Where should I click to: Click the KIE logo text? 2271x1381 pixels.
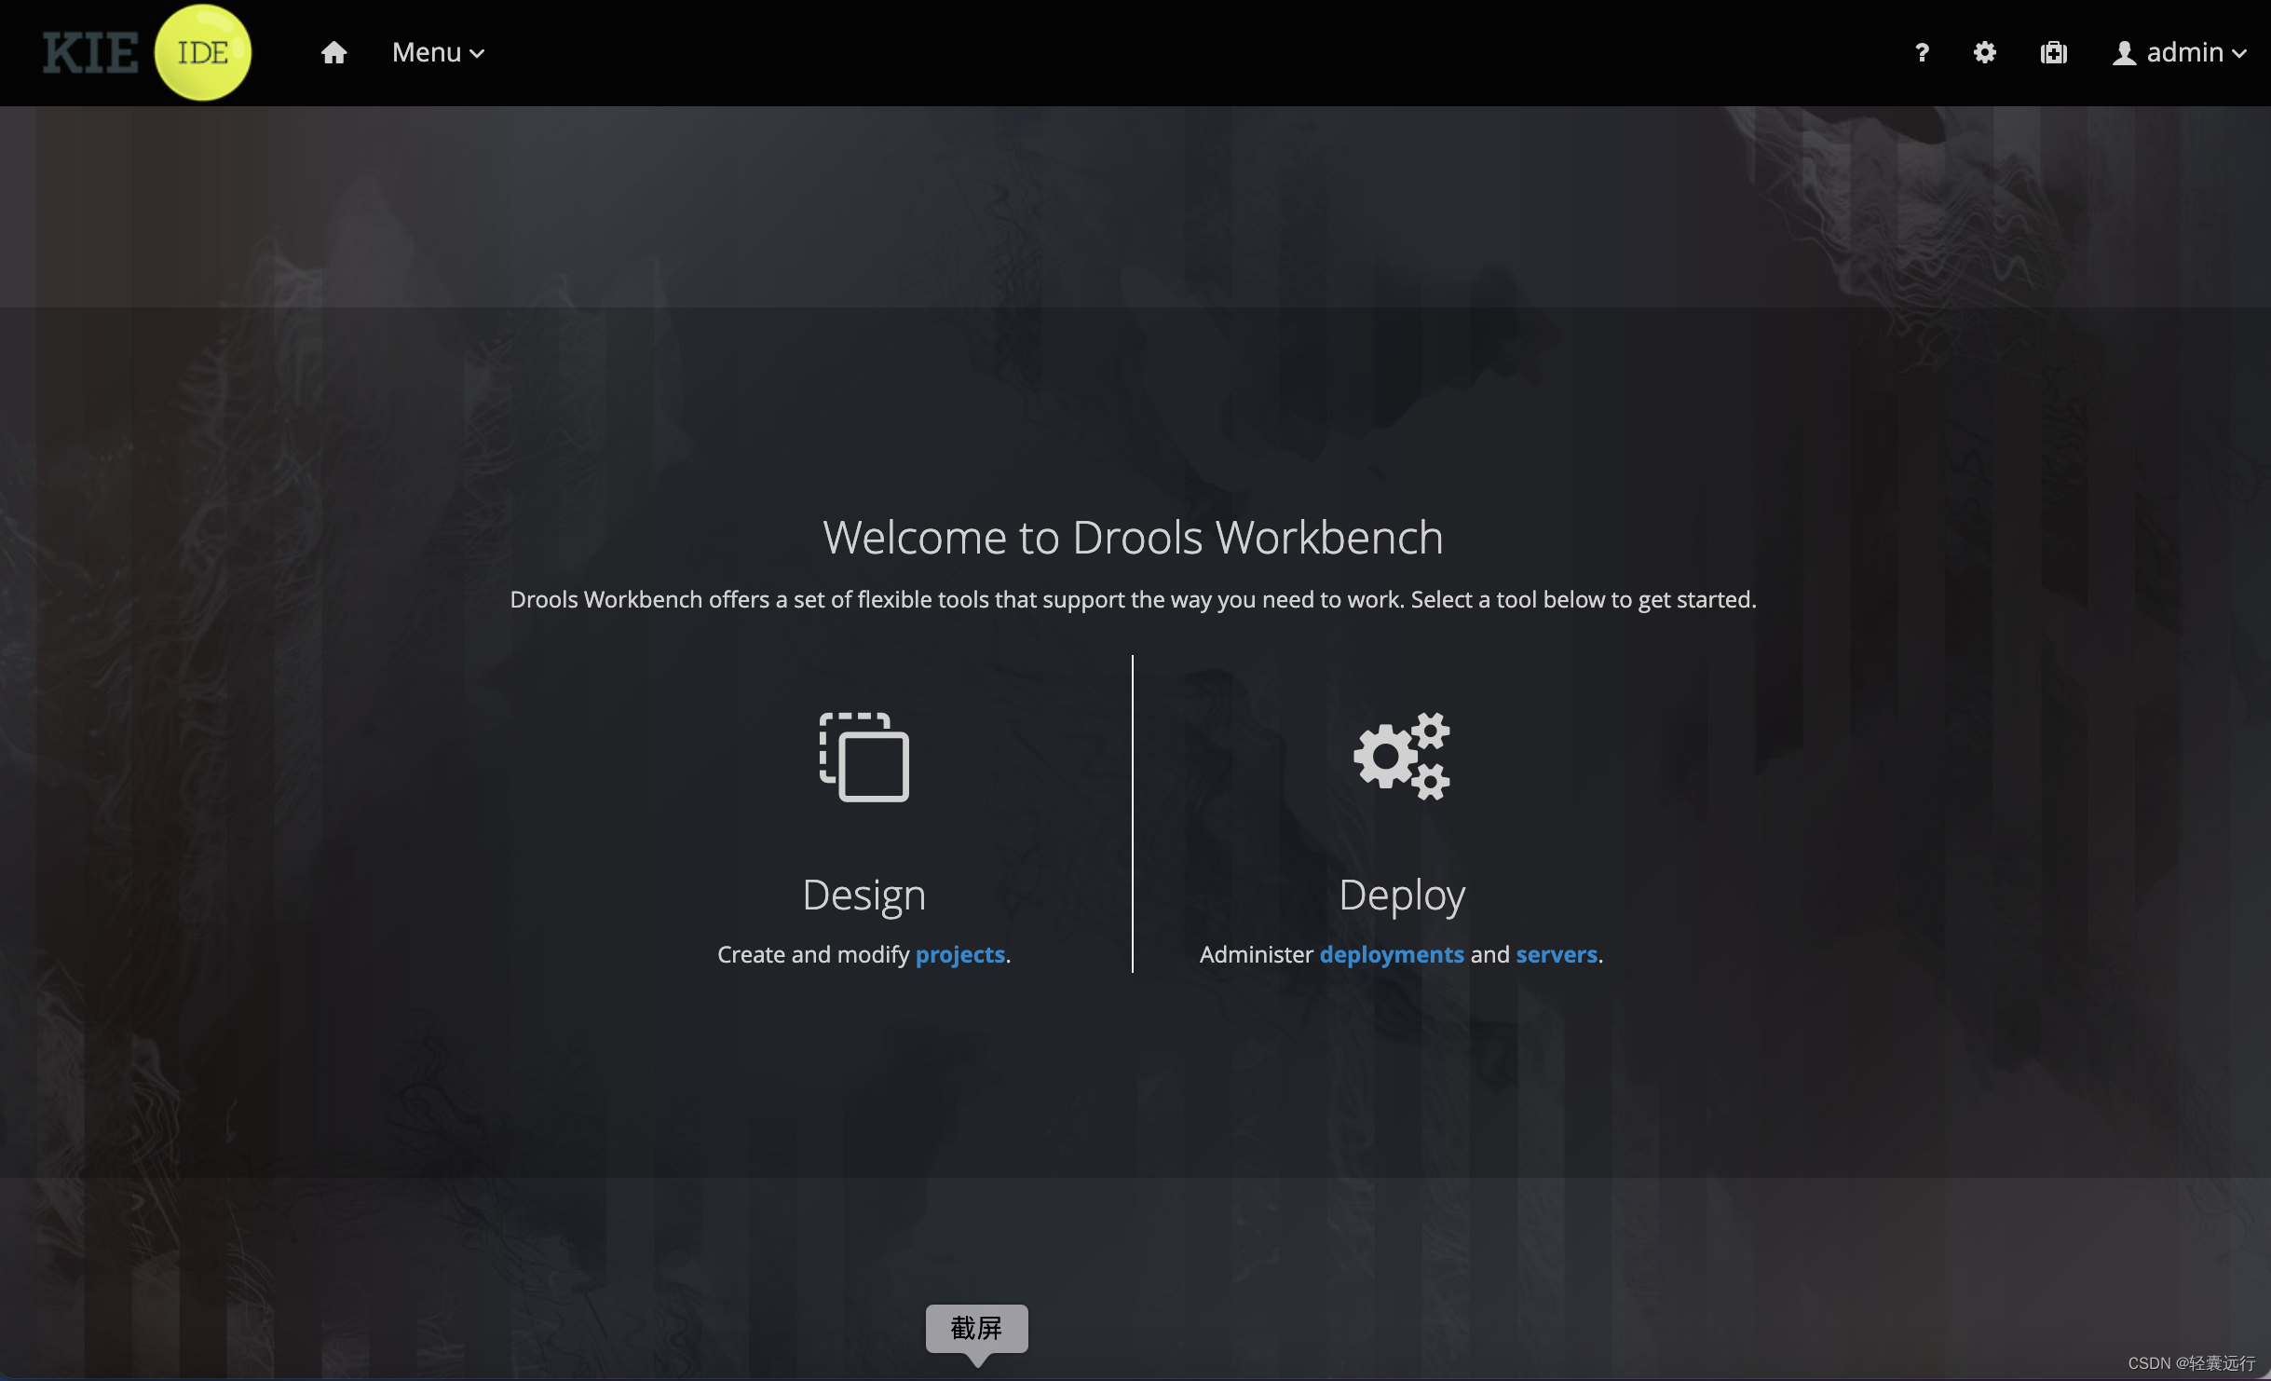[x=90, y=53]
